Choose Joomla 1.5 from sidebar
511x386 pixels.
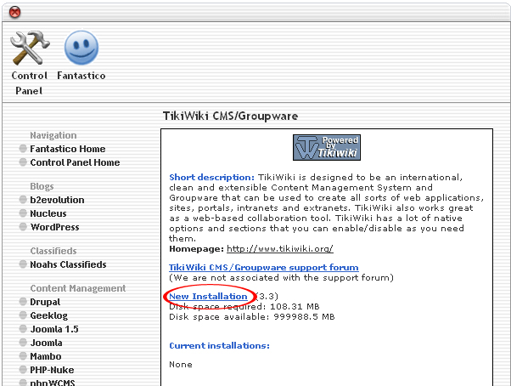tap(54, 329)
